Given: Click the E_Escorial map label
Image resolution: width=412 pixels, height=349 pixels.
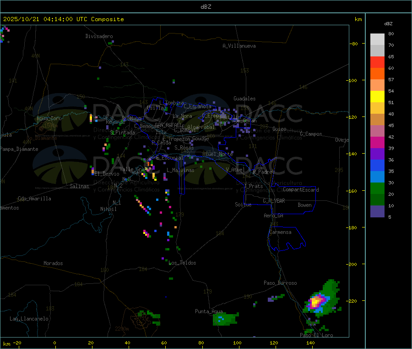Looking at the screenshot, I should (x=169, y=158).
